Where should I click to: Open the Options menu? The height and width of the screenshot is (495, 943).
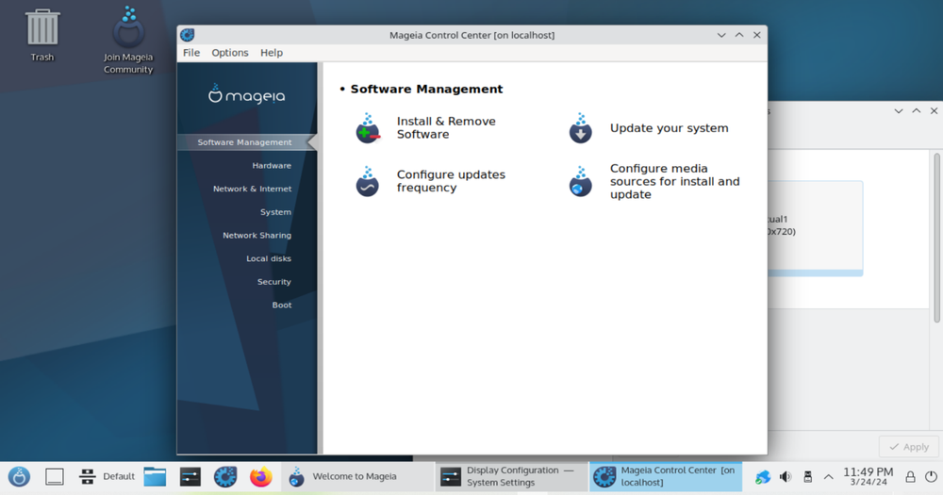[x=230, y=53]
